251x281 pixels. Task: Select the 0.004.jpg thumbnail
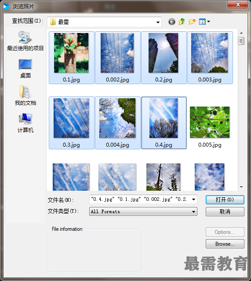pyautogui.click(x=117, y=118)
